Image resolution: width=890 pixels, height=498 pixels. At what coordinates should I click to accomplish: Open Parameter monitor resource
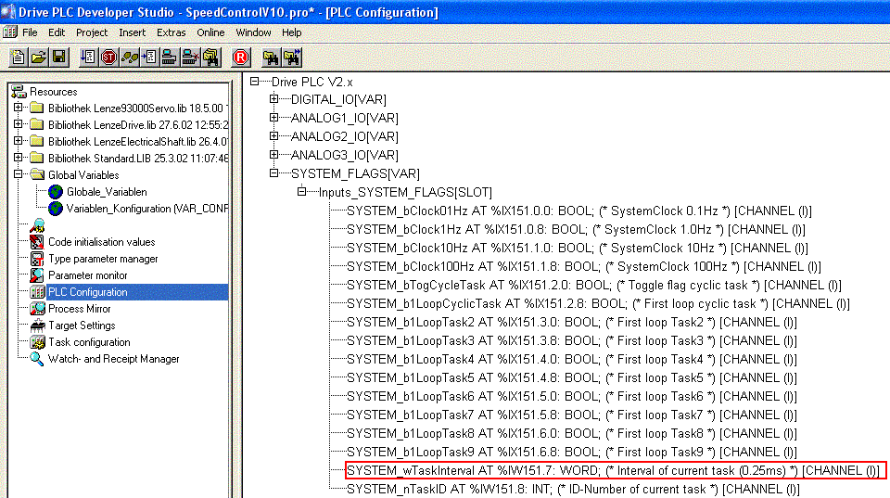pos(87,275)
